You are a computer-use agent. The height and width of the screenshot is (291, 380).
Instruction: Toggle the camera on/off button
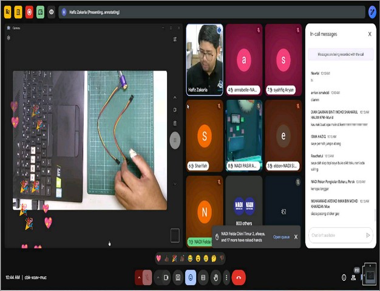[166, 277]
